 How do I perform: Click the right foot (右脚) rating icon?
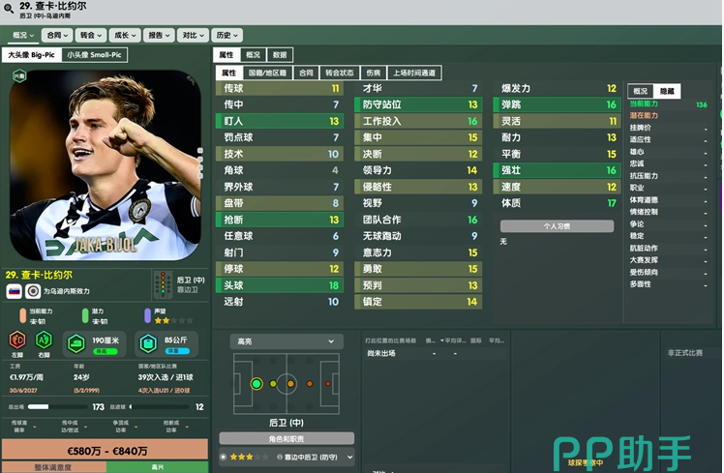click(44, 340)
